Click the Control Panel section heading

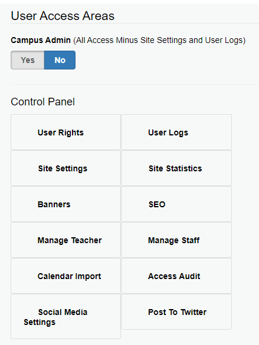pyautogui.click(x=42, y=102)
